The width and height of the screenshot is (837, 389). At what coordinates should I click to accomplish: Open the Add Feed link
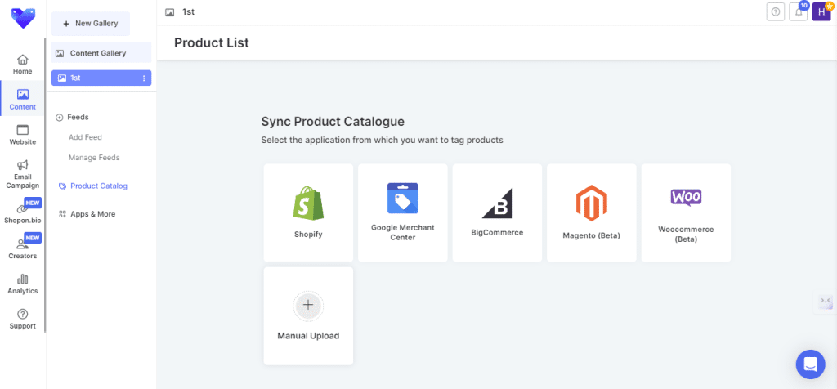click(85, 137)
